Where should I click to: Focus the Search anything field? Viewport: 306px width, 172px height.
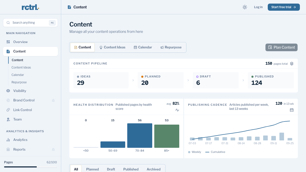coord(30,23)
